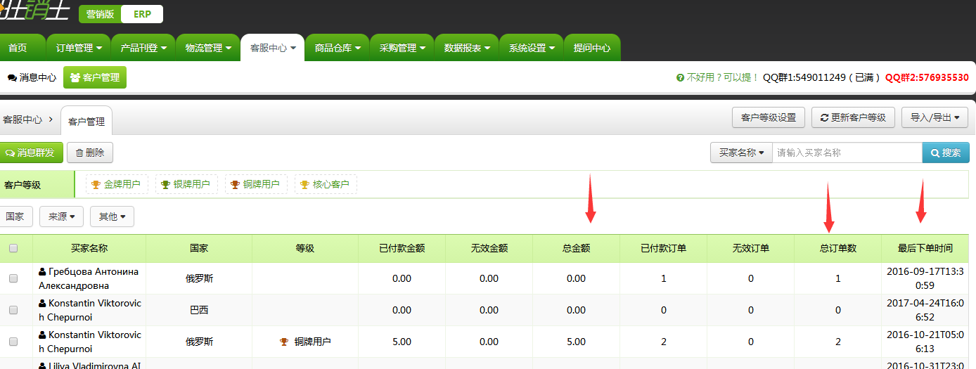Click the 2017-04-24 last order time
The image size is (976, 369).
[925, 310]
